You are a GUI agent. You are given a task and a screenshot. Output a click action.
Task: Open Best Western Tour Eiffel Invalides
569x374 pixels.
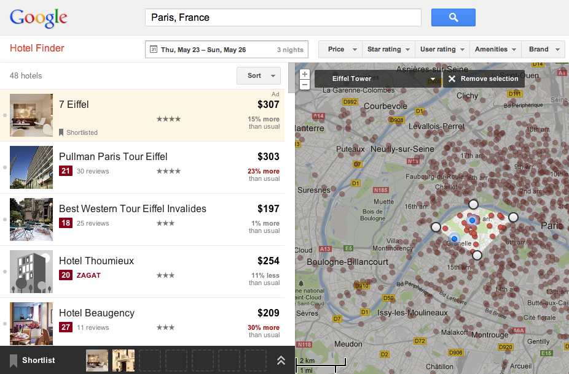point(133,209)
